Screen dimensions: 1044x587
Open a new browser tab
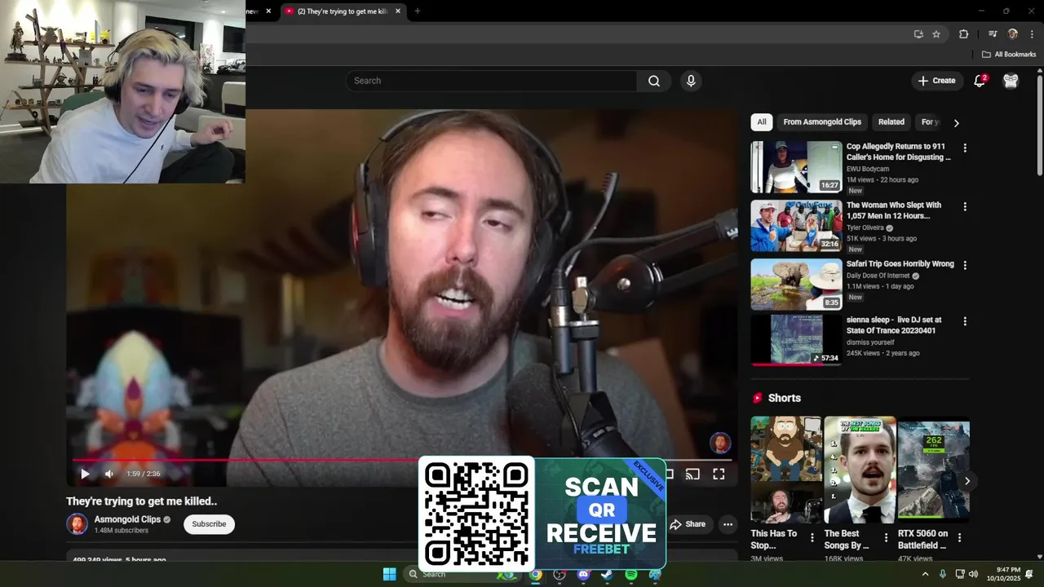pos(418,11)
